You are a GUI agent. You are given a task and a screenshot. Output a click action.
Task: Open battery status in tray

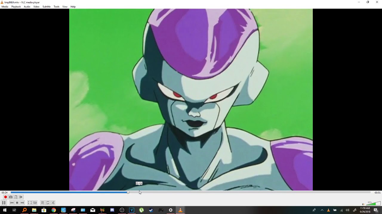(335, 210)
